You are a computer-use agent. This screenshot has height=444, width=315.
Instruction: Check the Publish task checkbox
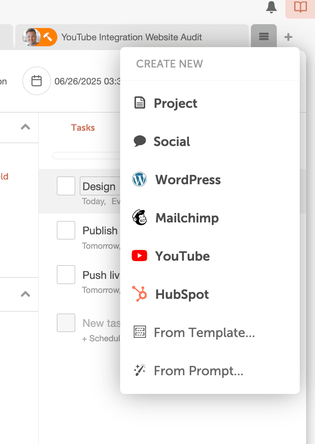tap(66, 230)
